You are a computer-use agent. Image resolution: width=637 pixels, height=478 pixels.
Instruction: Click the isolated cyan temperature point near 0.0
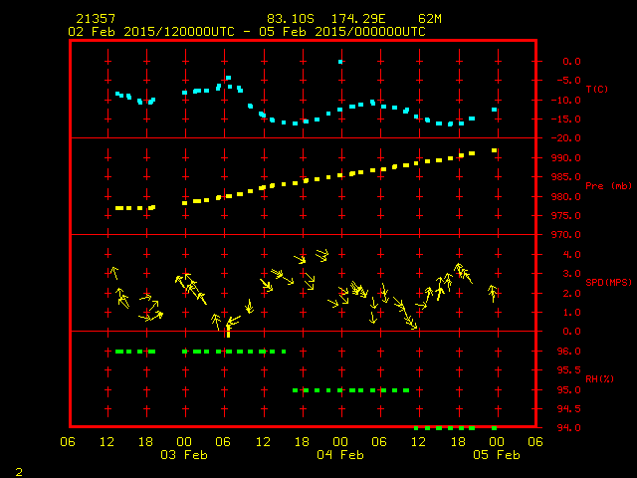(340, 62)
